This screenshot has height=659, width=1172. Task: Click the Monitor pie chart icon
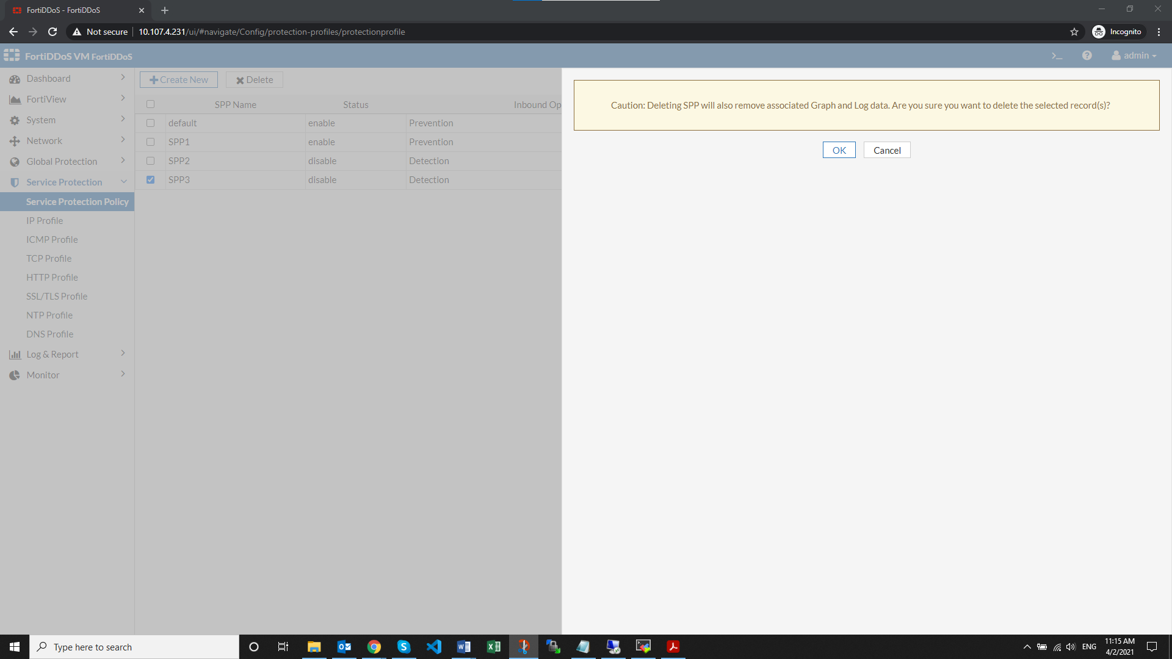(x=15, y=375)
